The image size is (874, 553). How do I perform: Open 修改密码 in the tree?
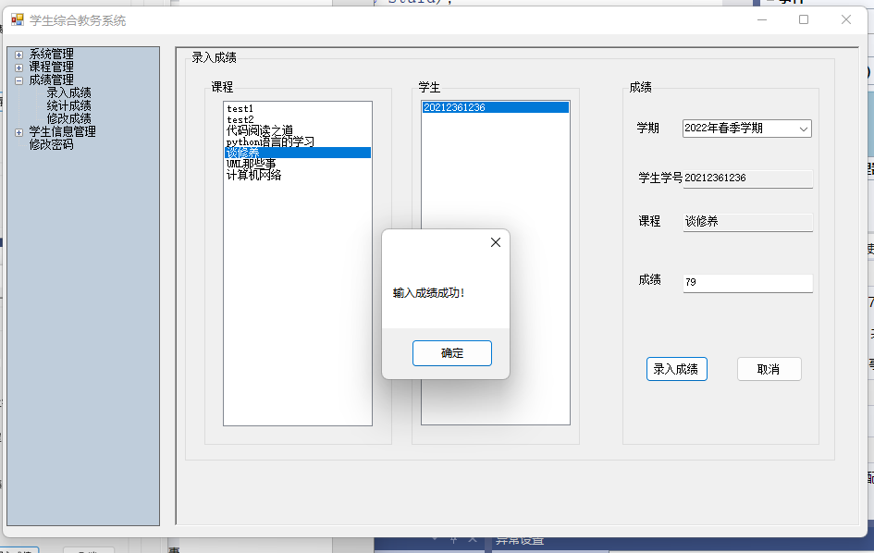tap(51, 144)
